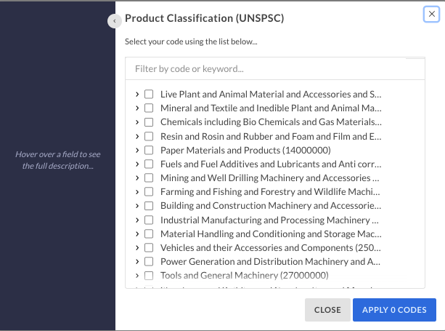Expand Fuels and Fuel Additives node
This screenshot has width=445, height=331.
pyautogui.click(x=137, y=164)
